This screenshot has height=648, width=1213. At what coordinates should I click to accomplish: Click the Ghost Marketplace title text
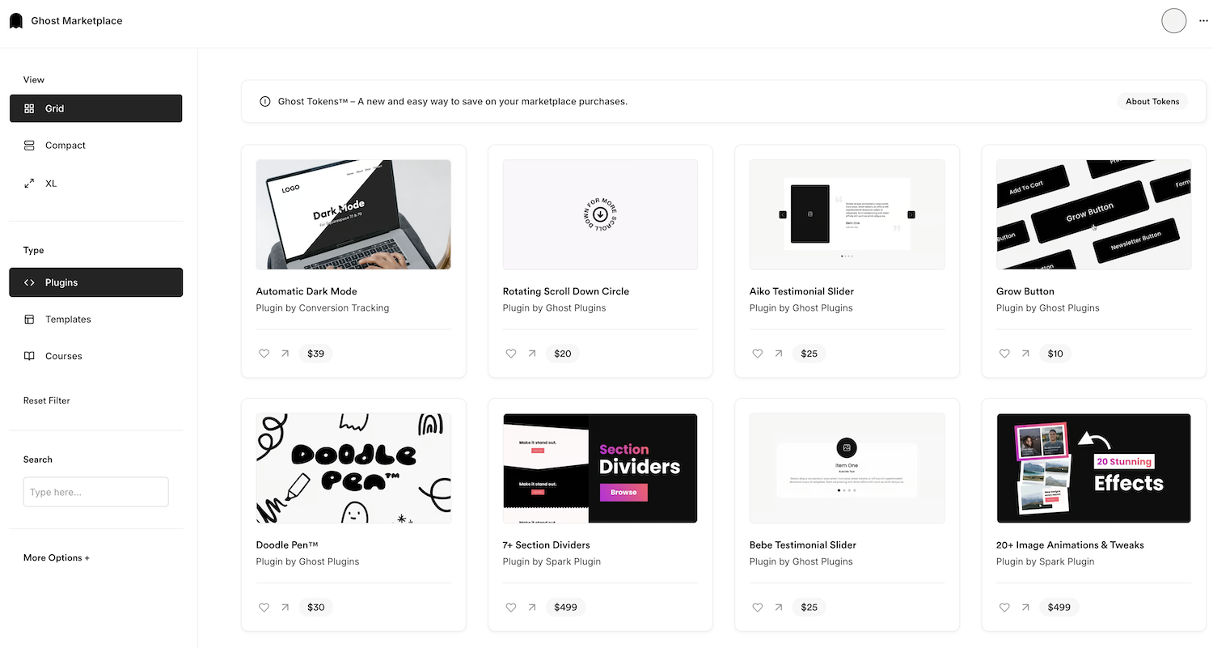tap(77, 21)
